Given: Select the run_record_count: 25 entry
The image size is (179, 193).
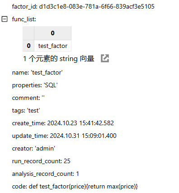Looking at the screenshot, I should 41,161.
